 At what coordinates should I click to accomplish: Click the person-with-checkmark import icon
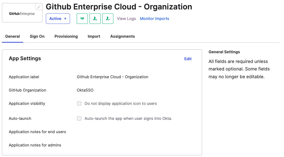click(108, 19)
